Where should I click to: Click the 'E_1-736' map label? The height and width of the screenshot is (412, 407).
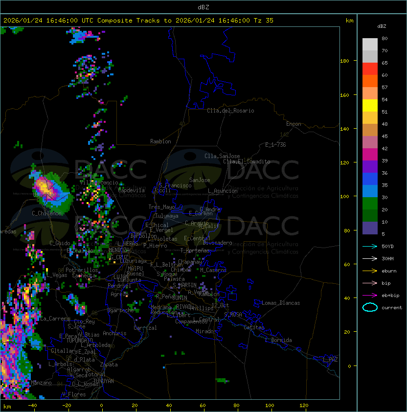[x=275, y=145]
